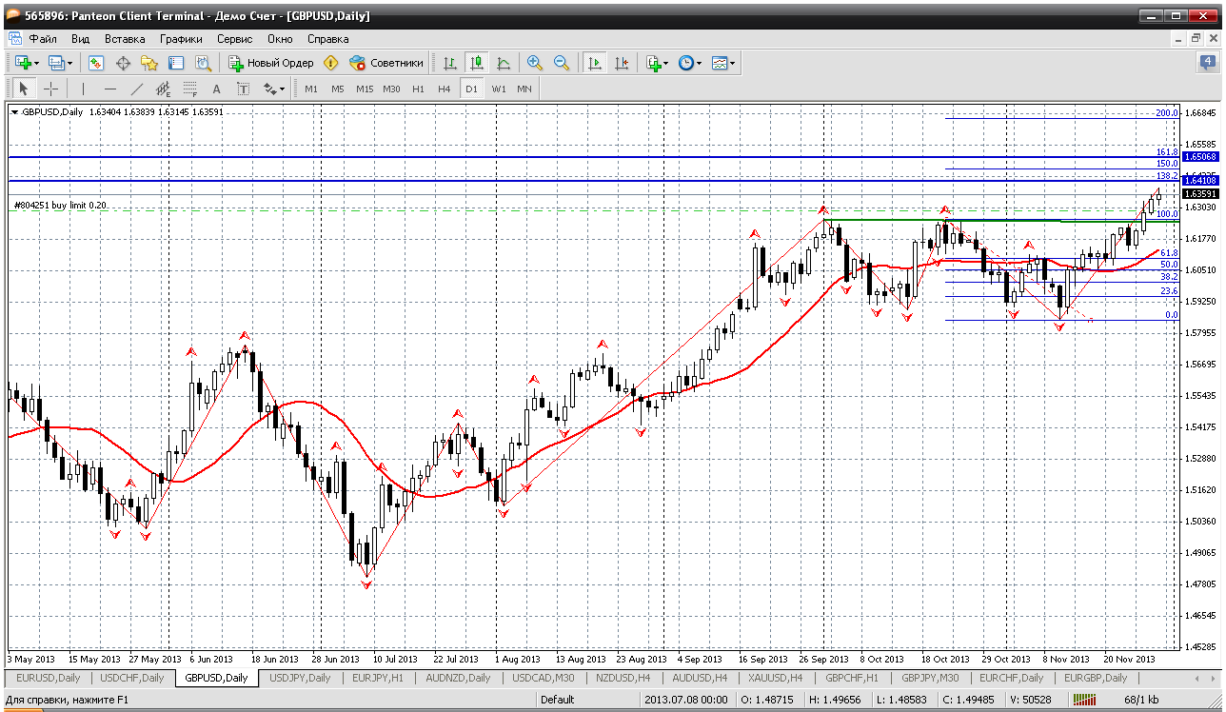Image resolution: width=1226 pixels, height=712 pixels.
Task: Open the Data Window crosshair-circle icon
Action: (123, 63)
